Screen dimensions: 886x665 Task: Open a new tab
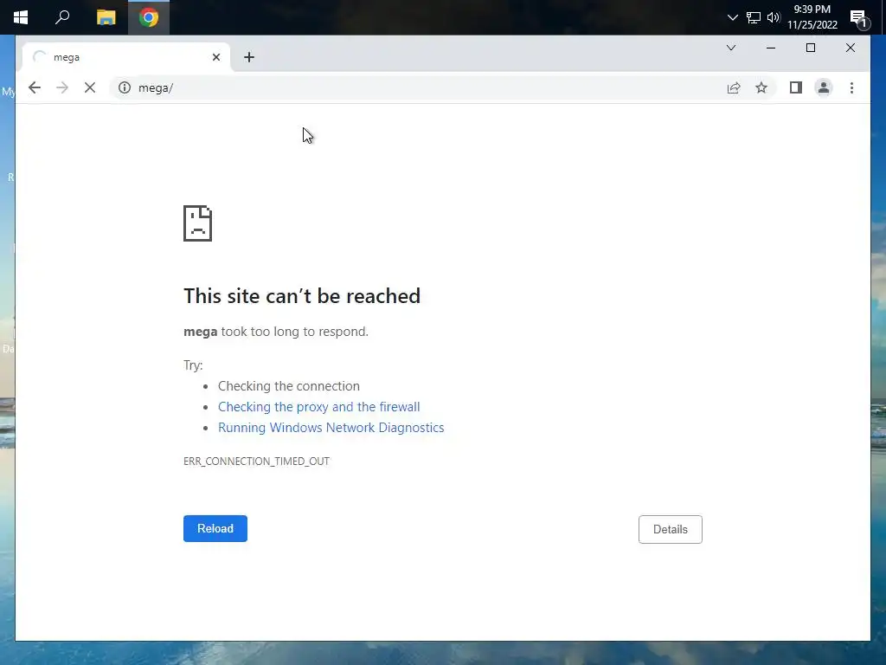coord(249,57)
